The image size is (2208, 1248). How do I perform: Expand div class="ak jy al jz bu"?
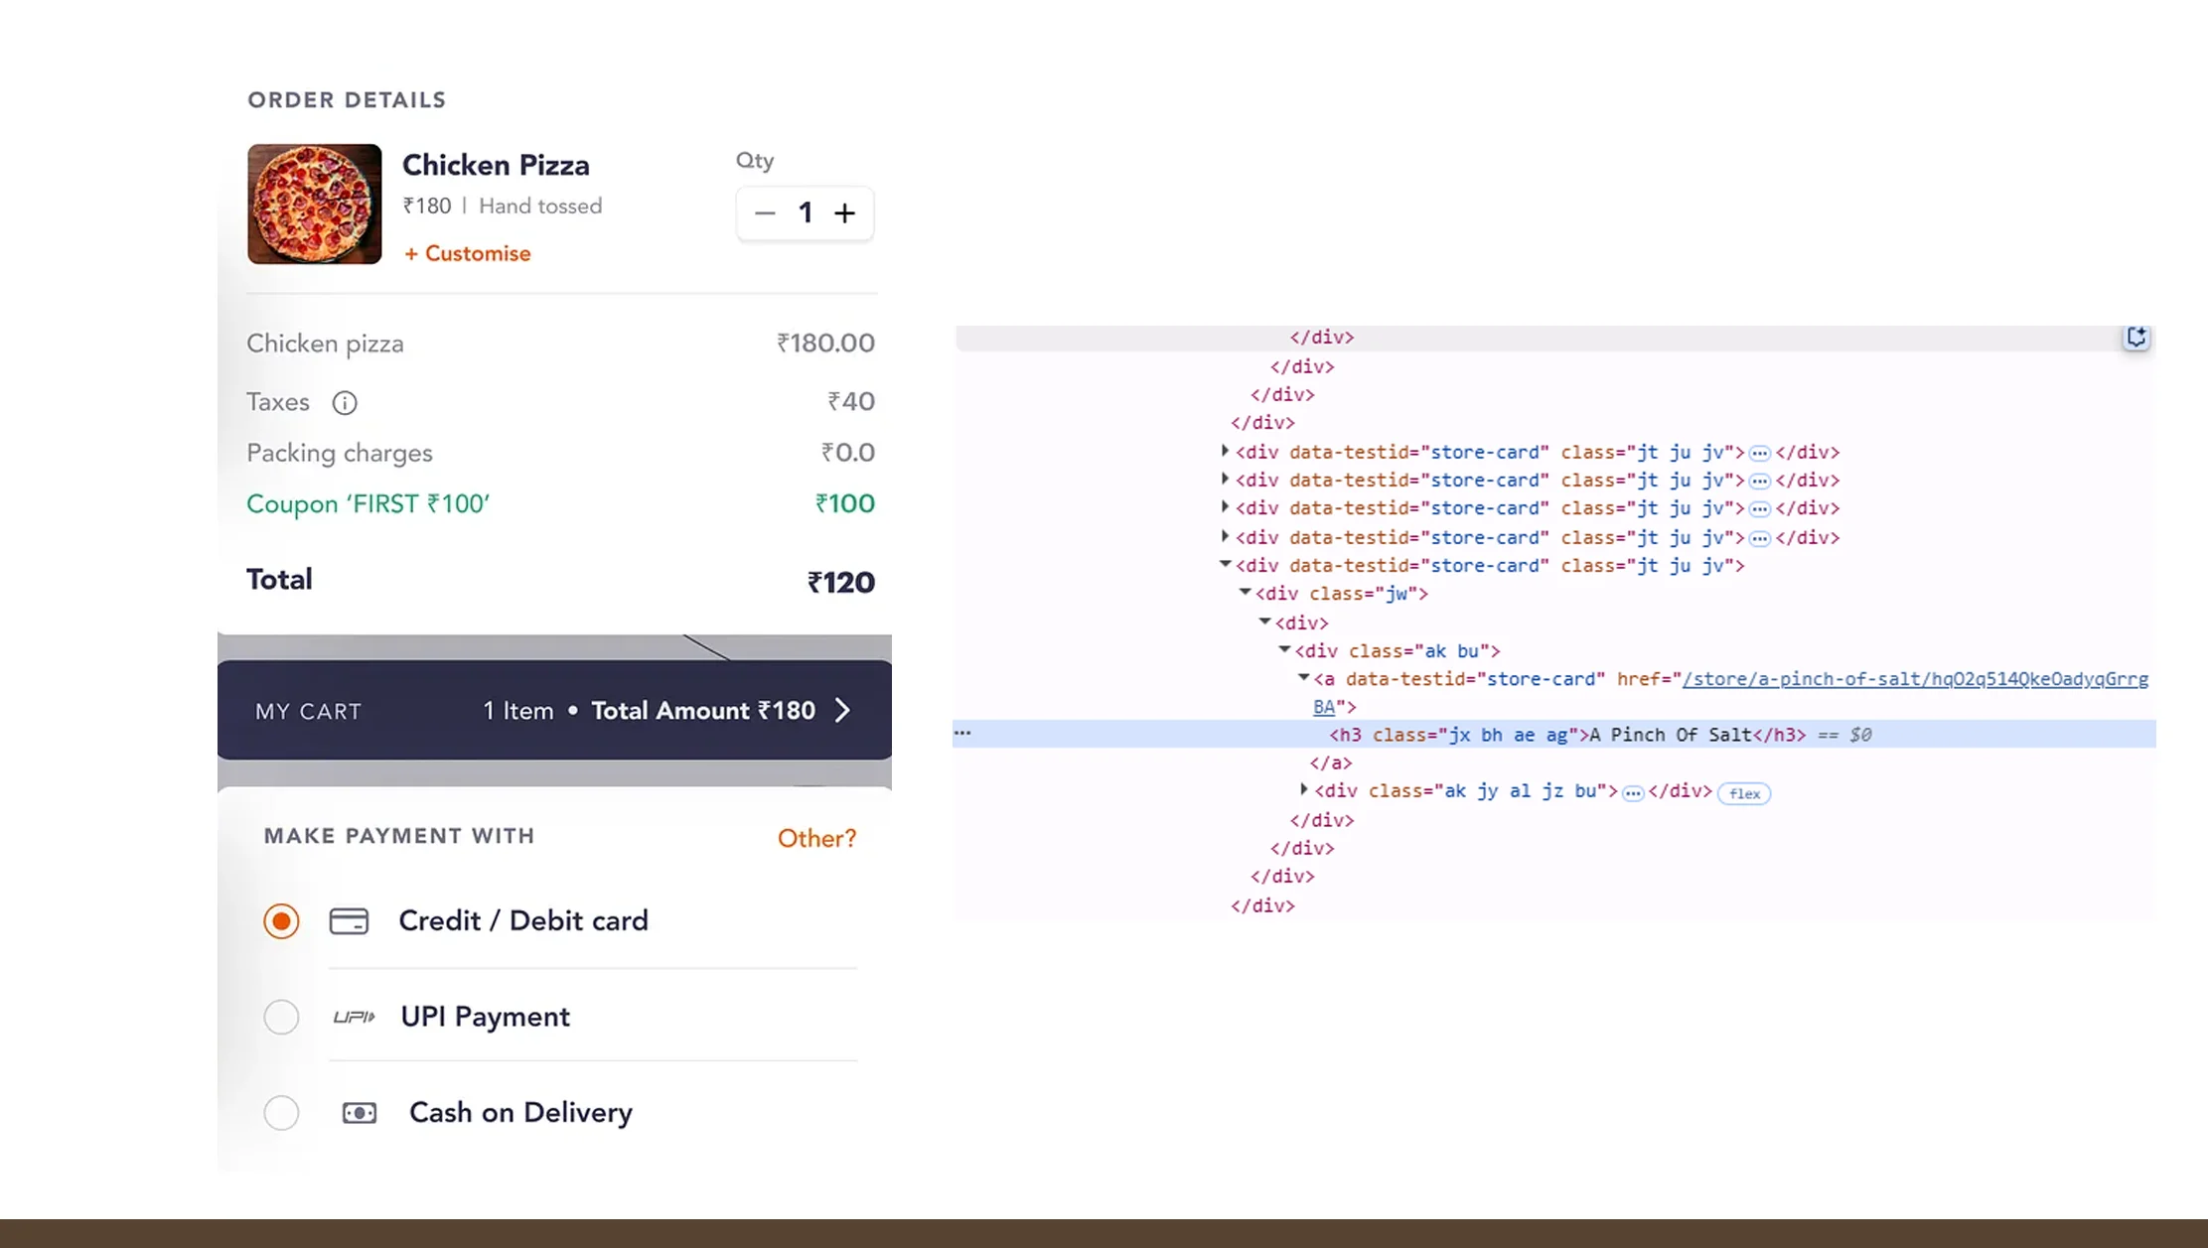(x=1304, y=790)
